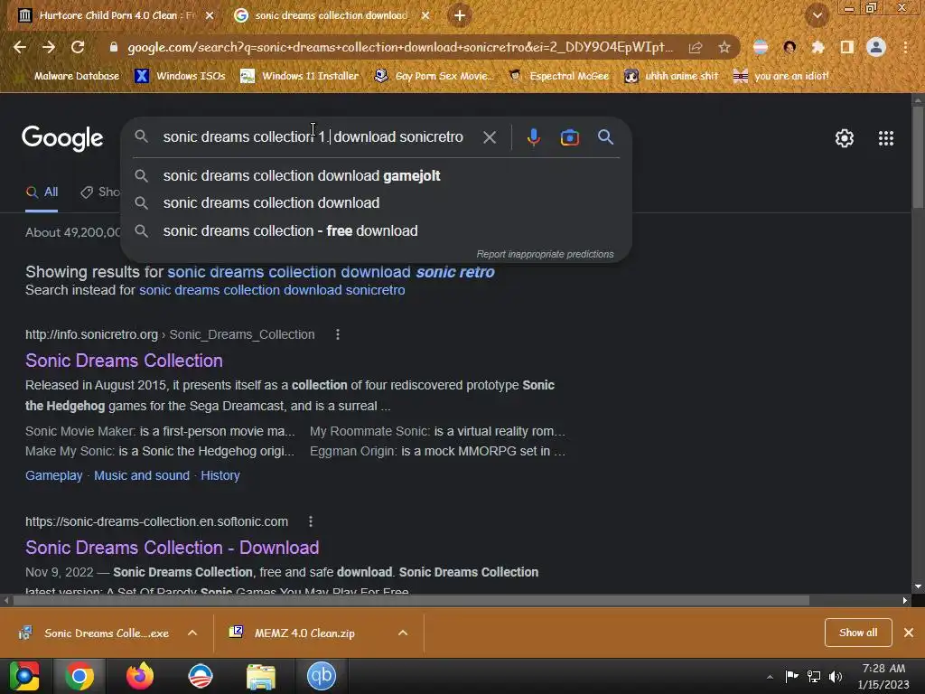Click Show all downloads button

click(858, 633)
